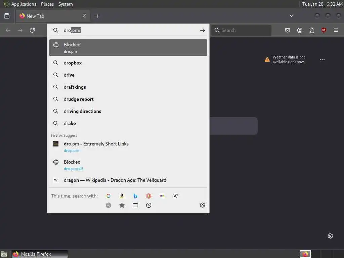Choose the dropbox search suggestion

[128, 63]
